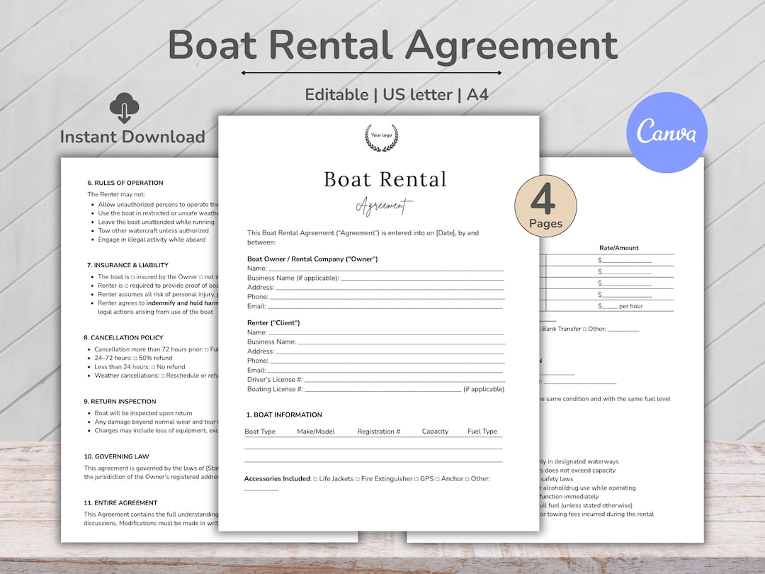Select the Leave the boat unattended while running bullet
Screen dimensions: 765x574
156,222
